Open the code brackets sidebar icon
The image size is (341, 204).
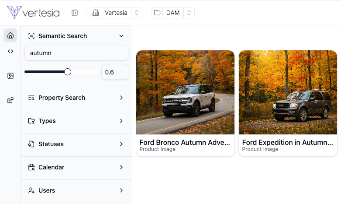tap(10, 51)
